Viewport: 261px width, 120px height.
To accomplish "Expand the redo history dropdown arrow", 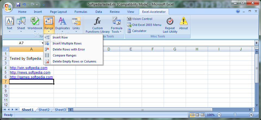I will tap(37, 5).
